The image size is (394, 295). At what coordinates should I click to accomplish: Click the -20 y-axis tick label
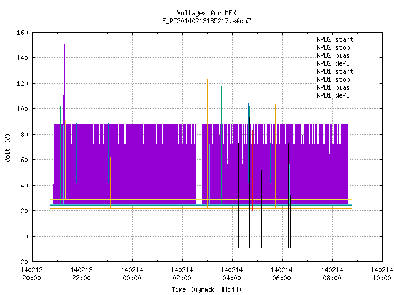coord(22,262)
